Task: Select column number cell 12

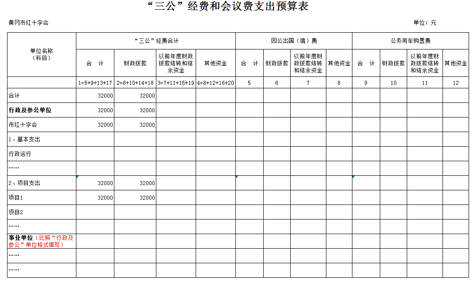Action: point(456,83)
